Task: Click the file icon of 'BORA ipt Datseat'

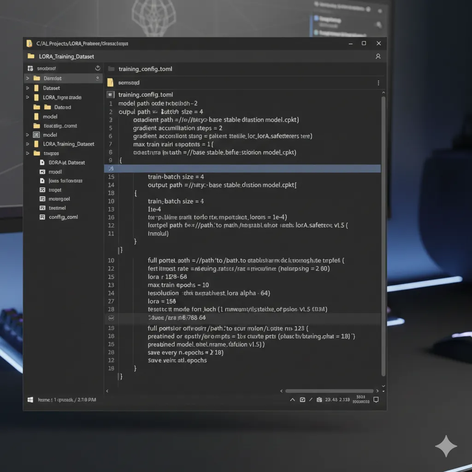Action: point(42,163)
